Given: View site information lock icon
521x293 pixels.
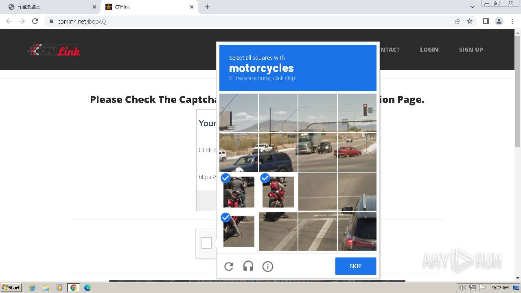Looking at the screenshot, I should [x=51, y=21].
